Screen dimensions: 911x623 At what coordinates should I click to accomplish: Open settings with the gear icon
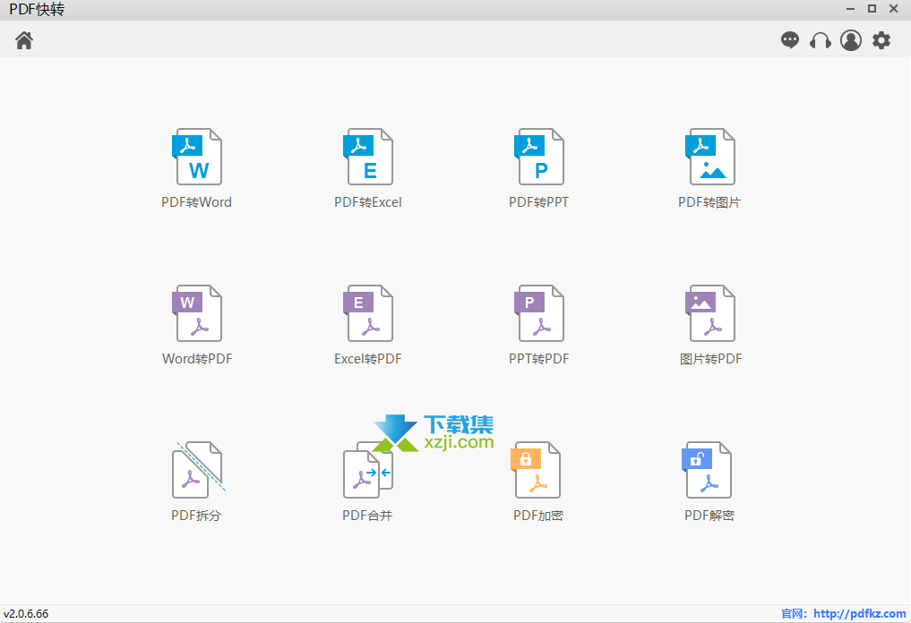tap(881, 40)
